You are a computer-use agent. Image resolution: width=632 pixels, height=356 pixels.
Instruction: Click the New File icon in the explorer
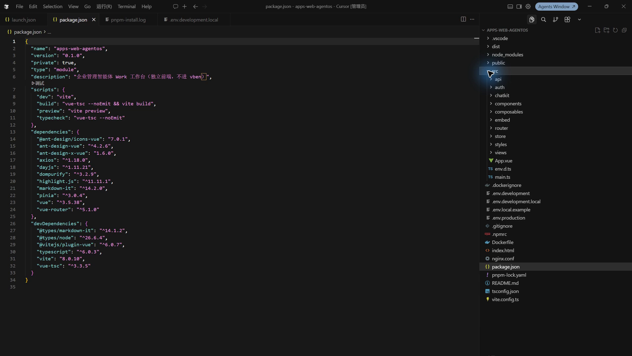[x=597, y=30]
